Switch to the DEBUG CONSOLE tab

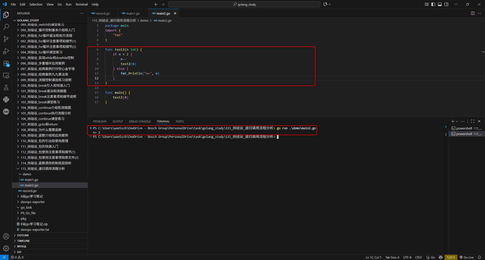coord(140,121)
